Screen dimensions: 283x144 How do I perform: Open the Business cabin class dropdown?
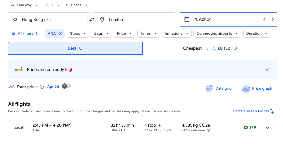[77, 5]
